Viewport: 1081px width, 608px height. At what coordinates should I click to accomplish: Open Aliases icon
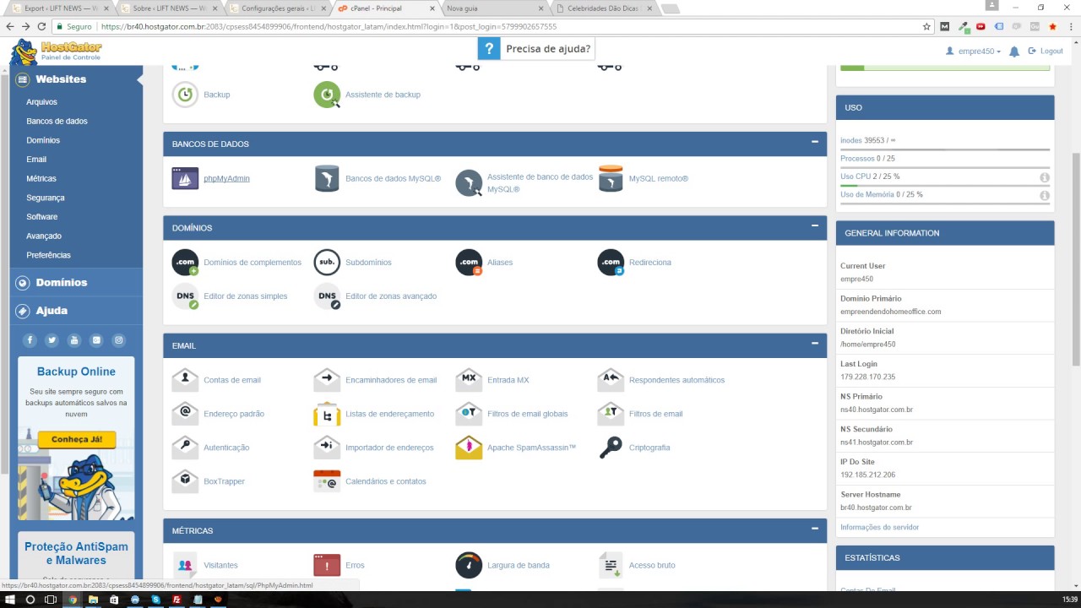(469, 263)
